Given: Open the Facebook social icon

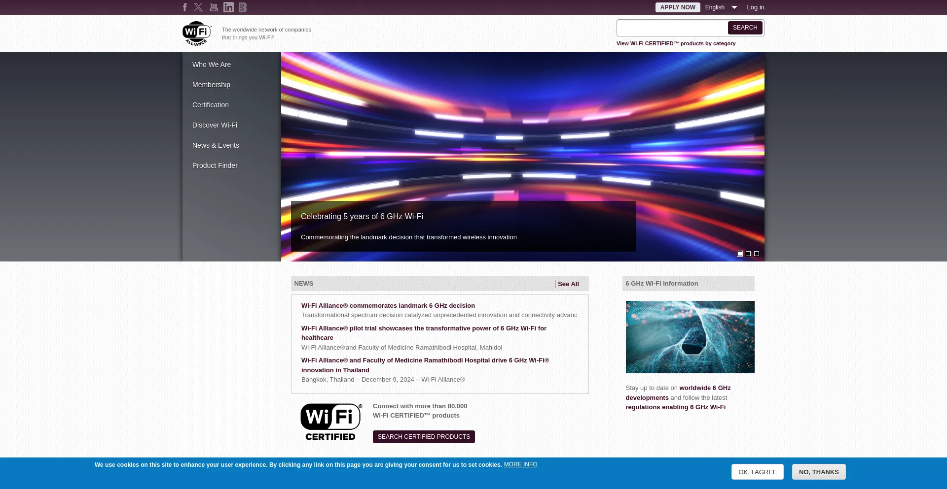Looking at the screenshot, I should click(x=185, y=7).
